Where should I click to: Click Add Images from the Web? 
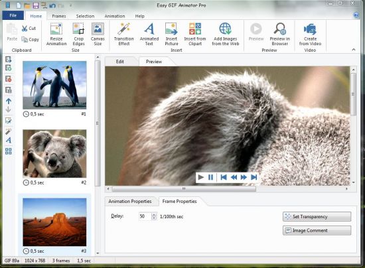point(226,34)
